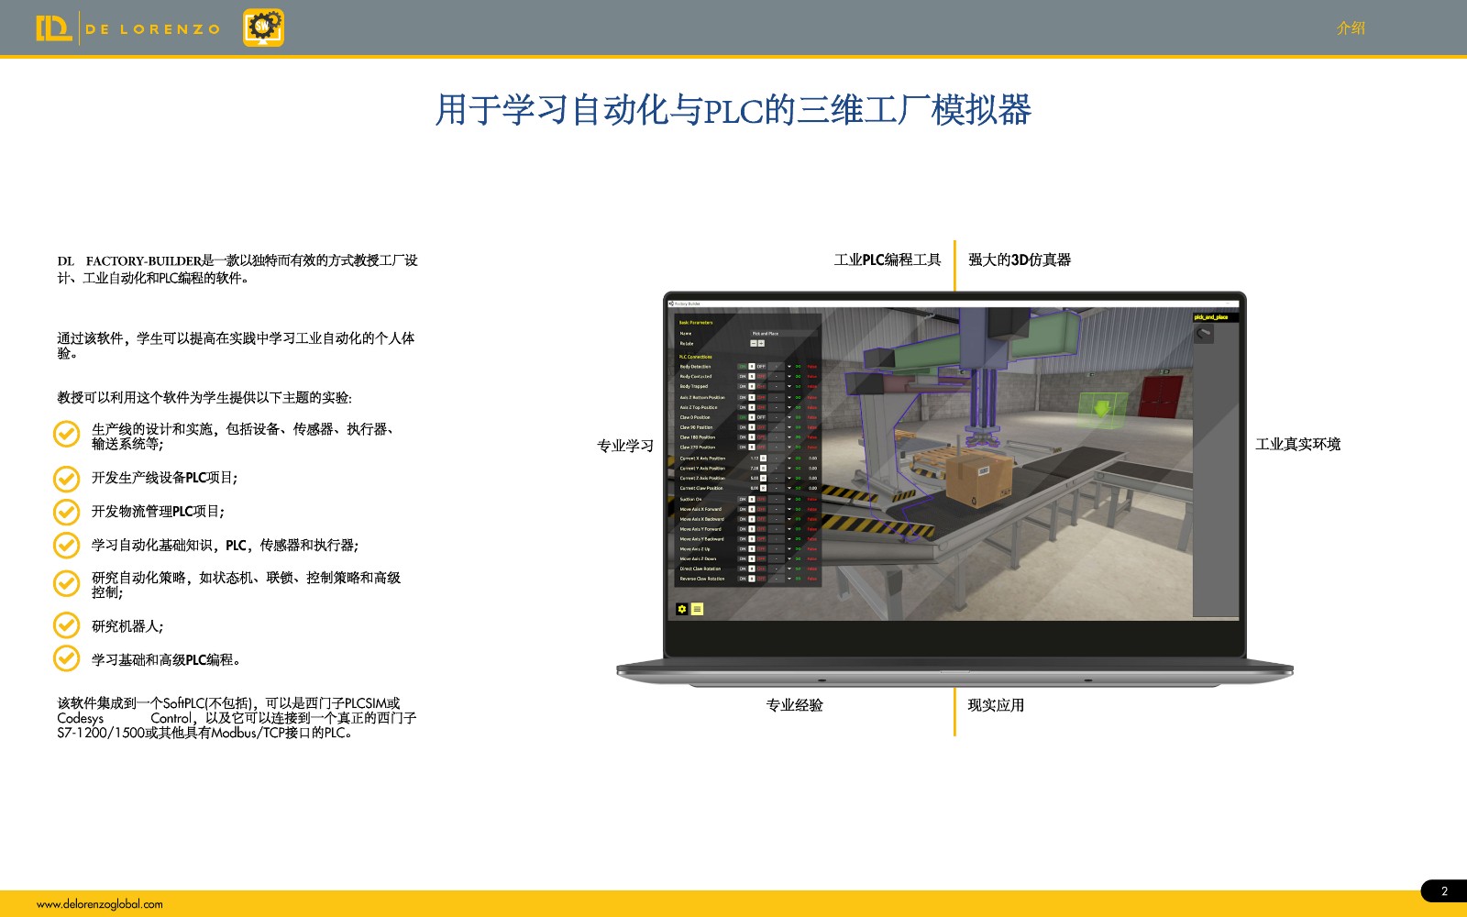Toggle Body Trapped ON/OFF switch

(x=752, y=386)
